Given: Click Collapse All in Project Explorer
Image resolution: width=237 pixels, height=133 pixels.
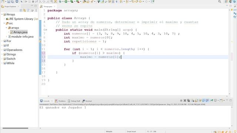Looking at the screenshot, I should coord(21,10).
